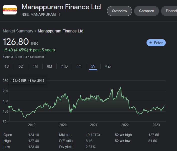The width and height of the screenshot is (177, 151).
Task: Switch to the Compare tab
Action: click(x=146, y=11)
